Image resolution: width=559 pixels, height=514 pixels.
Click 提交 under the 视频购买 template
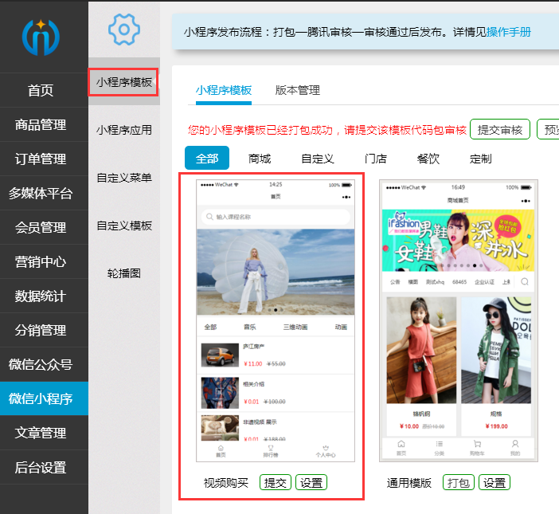[x=275, y=483]
